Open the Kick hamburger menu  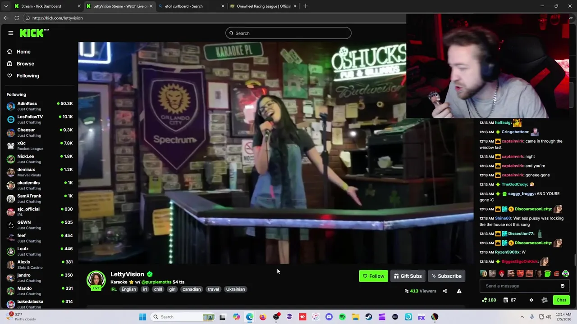coord(10,33)
